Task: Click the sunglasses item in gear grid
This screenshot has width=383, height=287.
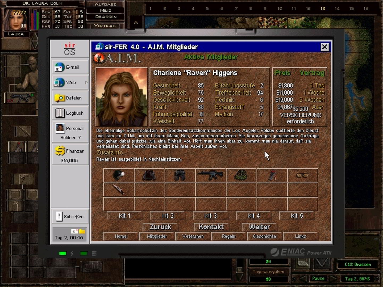Action: click(x=302, y=175)
